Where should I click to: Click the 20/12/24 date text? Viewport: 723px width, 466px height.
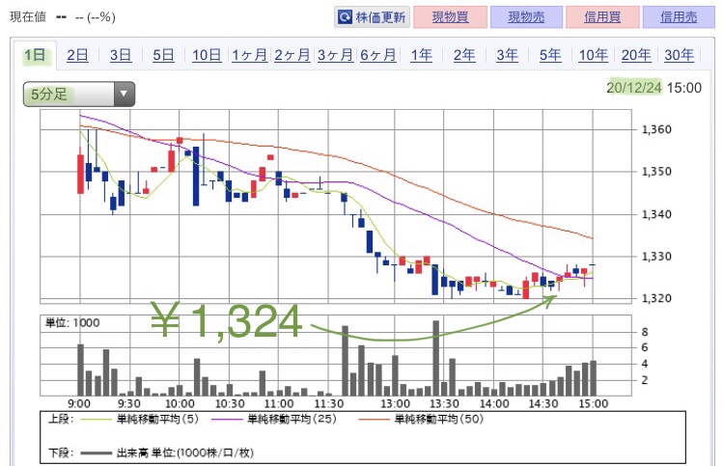[634, 88]
